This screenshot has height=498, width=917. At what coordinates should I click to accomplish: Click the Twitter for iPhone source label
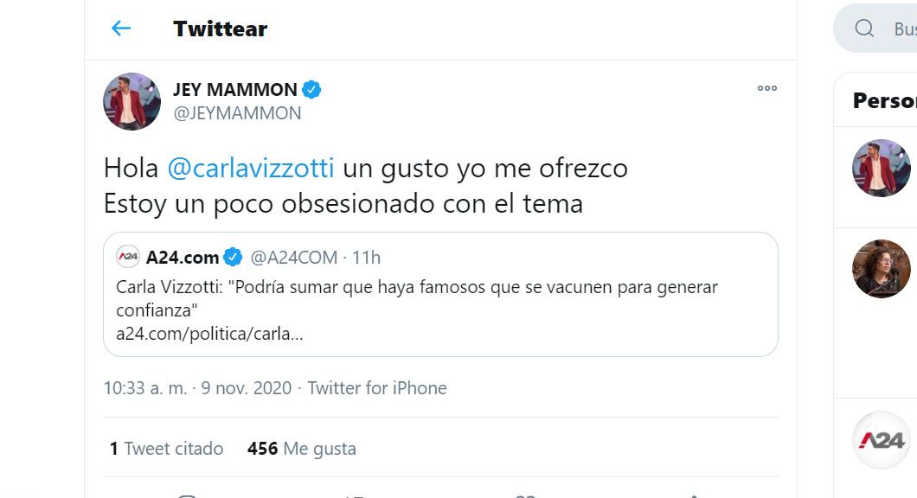[x=377, y=388]
